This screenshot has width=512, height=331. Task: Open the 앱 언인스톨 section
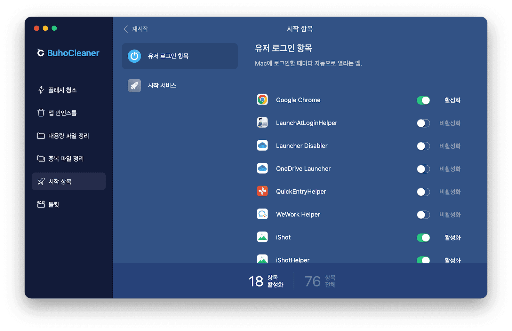(69, 113)
